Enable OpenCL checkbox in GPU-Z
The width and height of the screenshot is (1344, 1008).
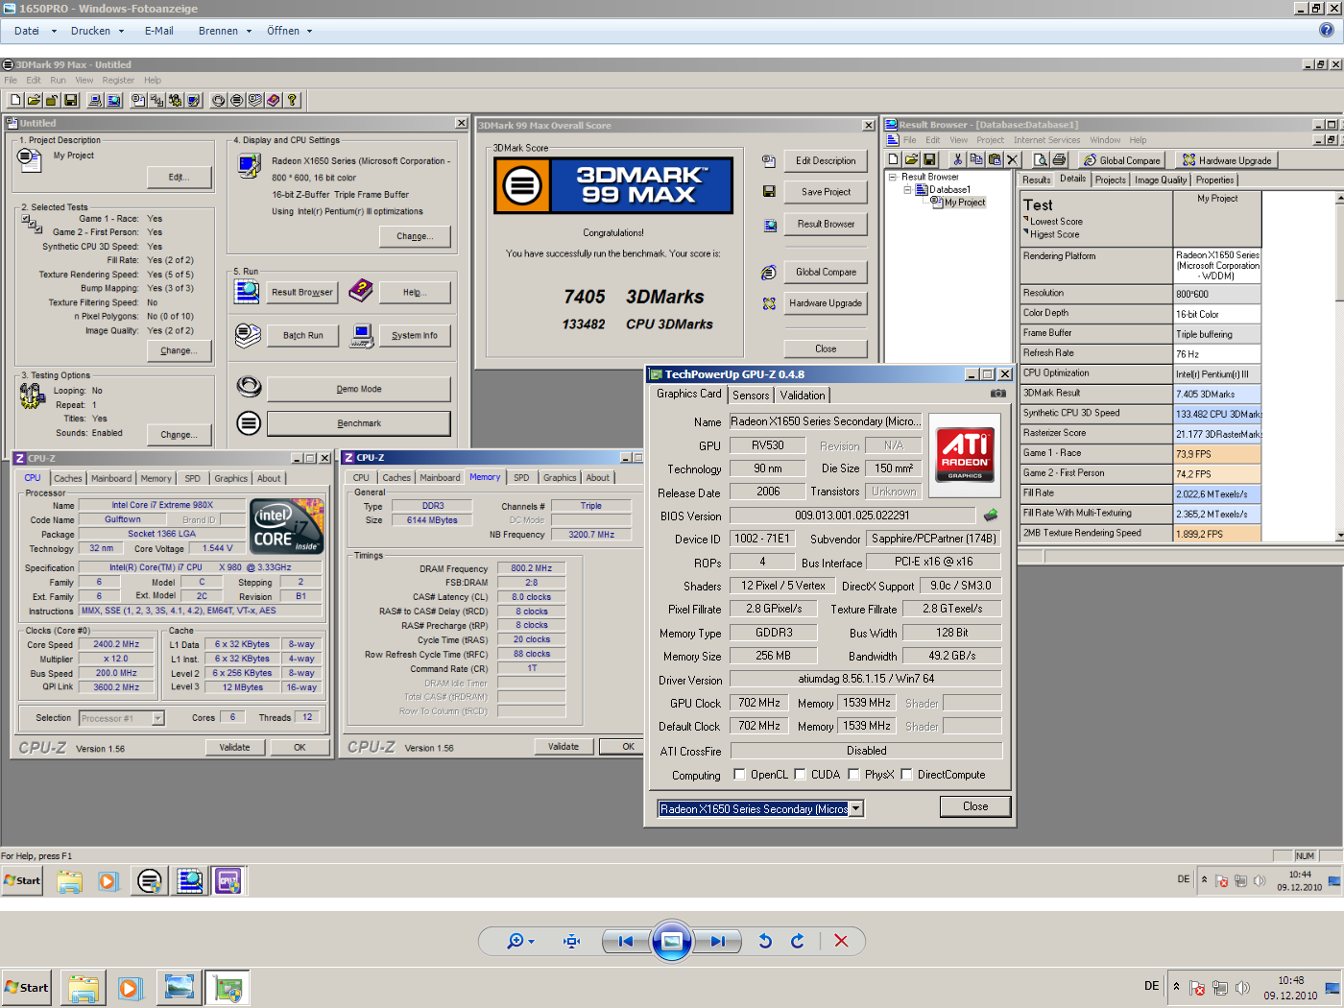[739, 774]
